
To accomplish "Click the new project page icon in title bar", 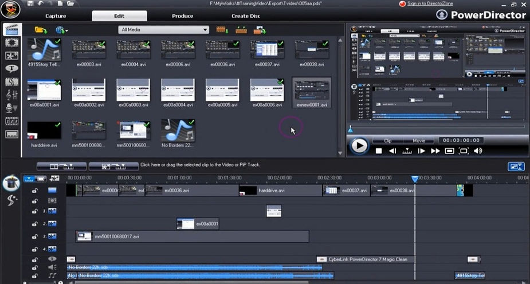I will pyautogui.click(x=60, y=3).
